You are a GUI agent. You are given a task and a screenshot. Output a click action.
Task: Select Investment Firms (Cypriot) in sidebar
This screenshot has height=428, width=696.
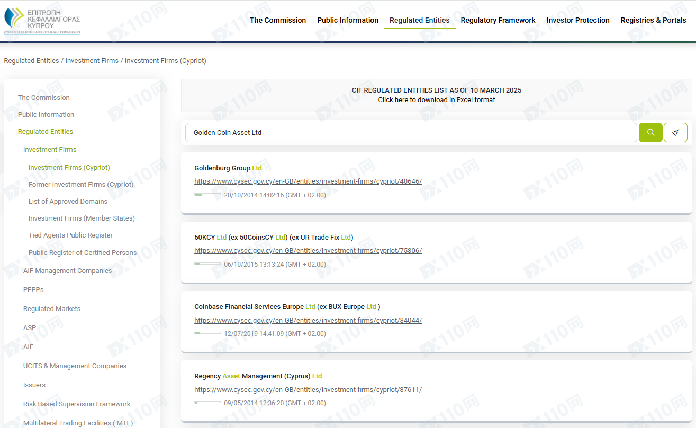click(x=69, y=168)
